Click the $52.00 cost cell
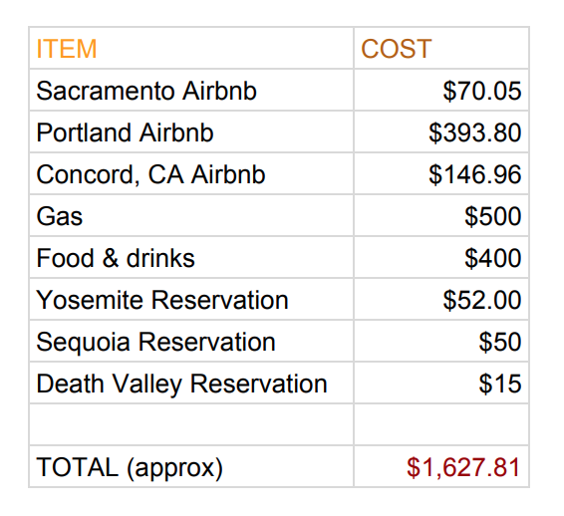The height and width of the screenshot is (516, 564). click(x=441, y=299)
